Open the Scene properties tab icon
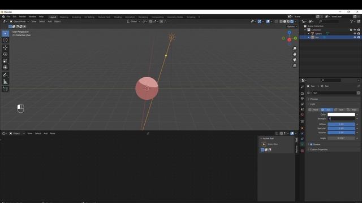362x203 pixels. coord(302,109)
